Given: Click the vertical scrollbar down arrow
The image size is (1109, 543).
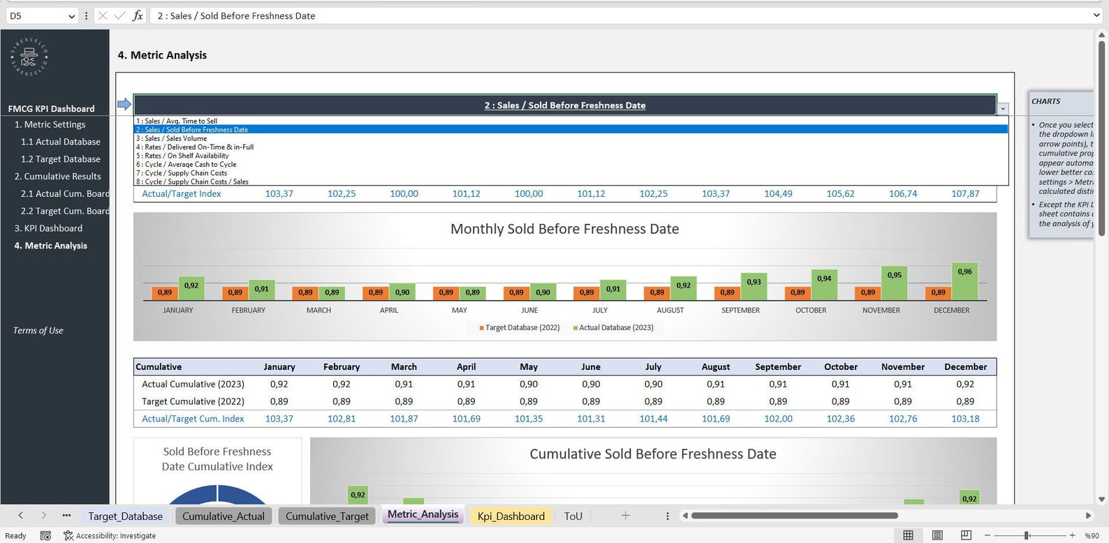Looking at the screenshot, I should coord(1102,500).
